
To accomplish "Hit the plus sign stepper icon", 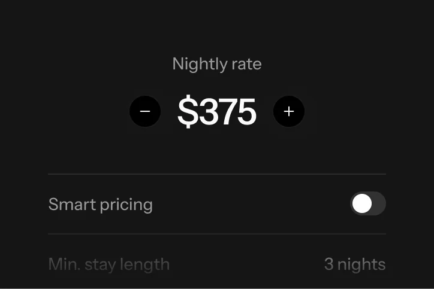I will point(289,111).
